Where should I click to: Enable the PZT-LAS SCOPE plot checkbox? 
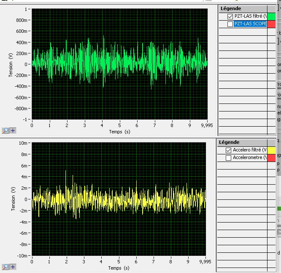(x=230, y=24)
